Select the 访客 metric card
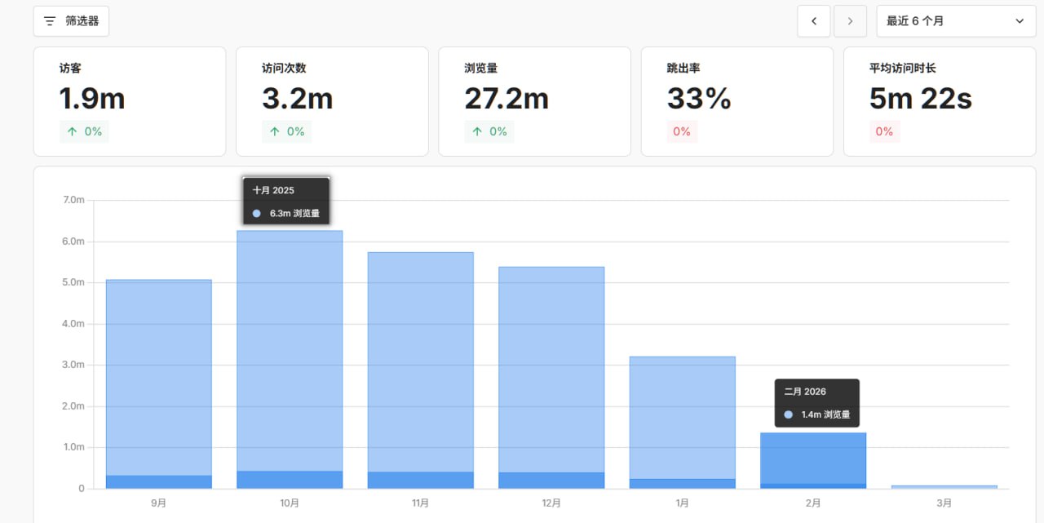Screen dimensions: 1044x523 129,101
